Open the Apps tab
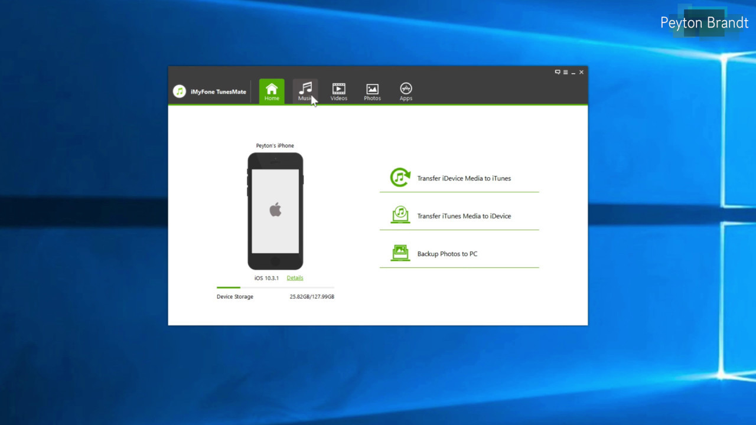This screenshot has width=756, height=425. pos(406,91)
